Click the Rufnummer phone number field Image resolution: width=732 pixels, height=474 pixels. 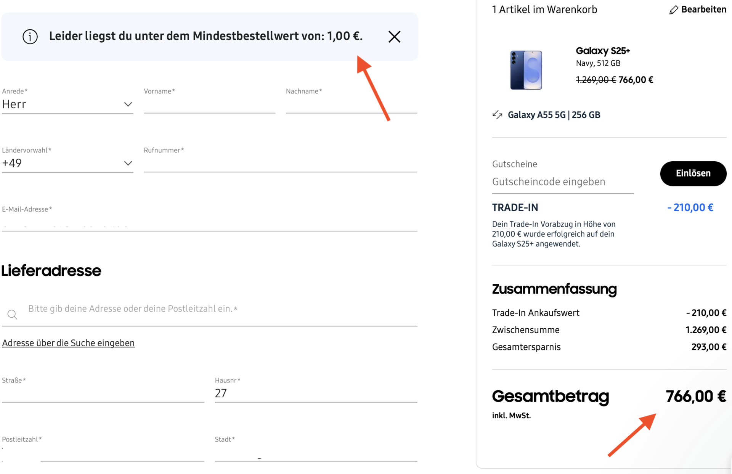point(280,163)
